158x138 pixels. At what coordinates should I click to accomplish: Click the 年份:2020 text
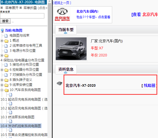click(x=99, y=55)
